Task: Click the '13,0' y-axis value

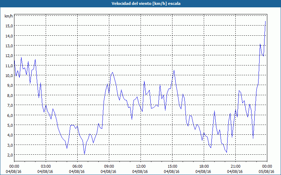Action: tap(9, 46)
